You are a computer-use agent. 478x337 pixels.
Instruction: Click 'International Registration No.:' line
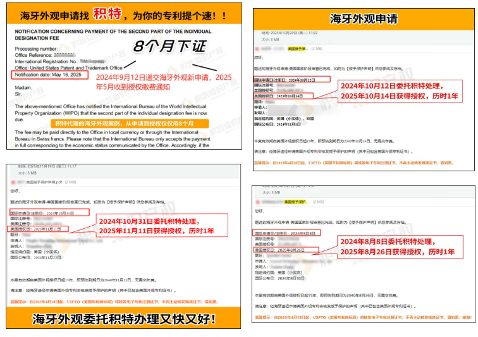59,61
